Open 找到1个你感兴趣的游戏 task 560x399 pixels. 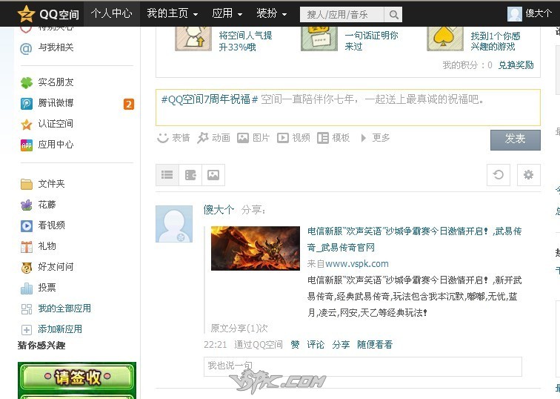click(x=496, y=41)
